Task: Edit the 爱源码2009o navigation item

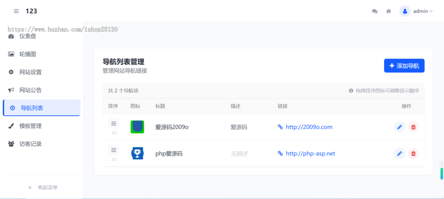Action: coord(399,127)
